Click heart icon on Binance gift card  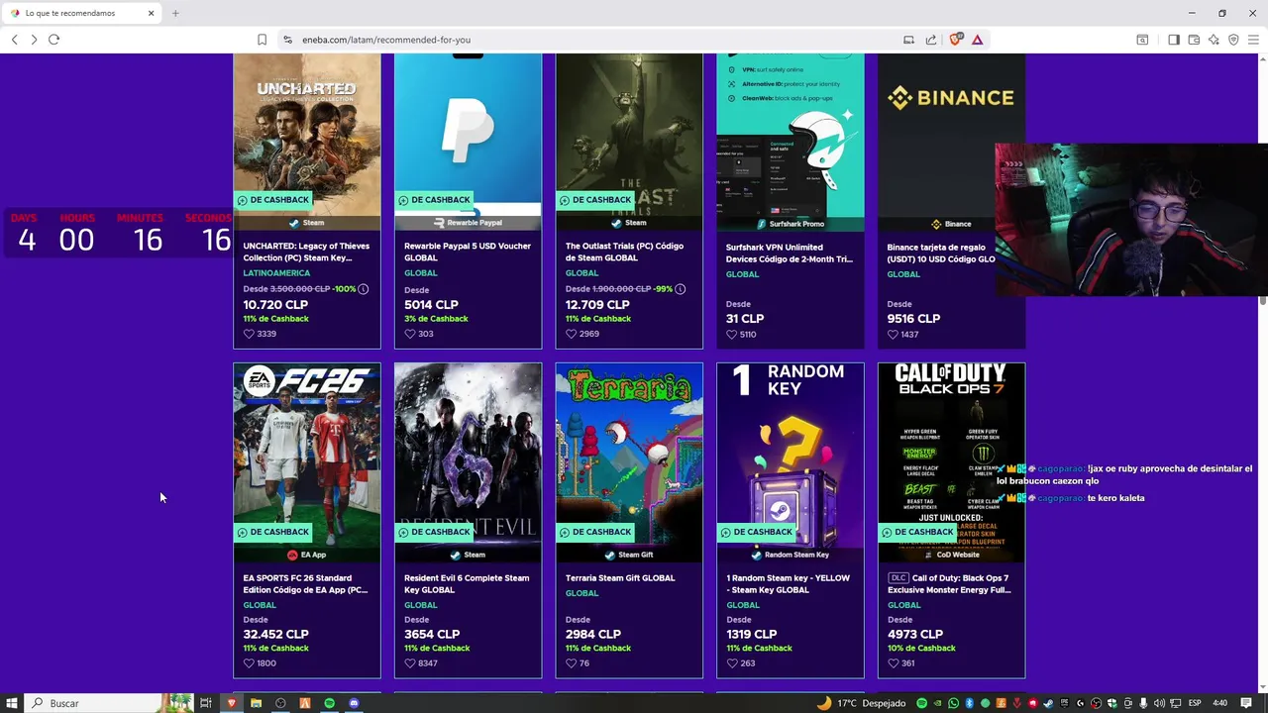click(894, 334)
